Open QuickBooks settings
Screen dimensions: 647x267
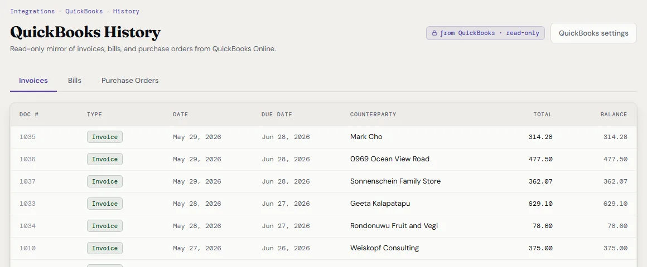point(593,33)
